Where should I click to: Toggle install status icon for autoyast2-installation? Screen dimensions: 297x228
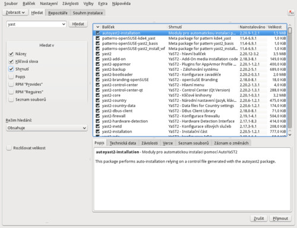click(x=97, y=33)
